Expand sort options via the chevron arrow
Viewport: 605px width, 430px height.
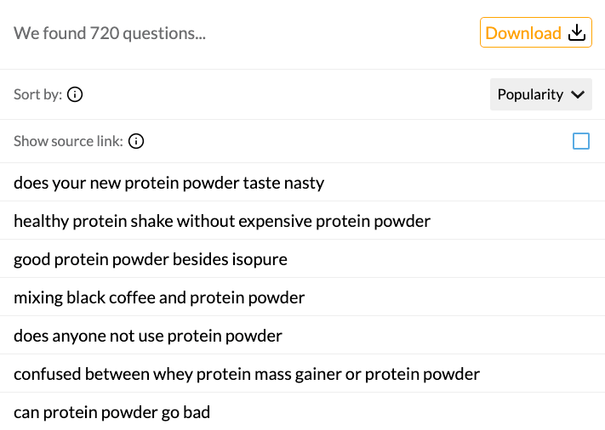pos(579,94)
